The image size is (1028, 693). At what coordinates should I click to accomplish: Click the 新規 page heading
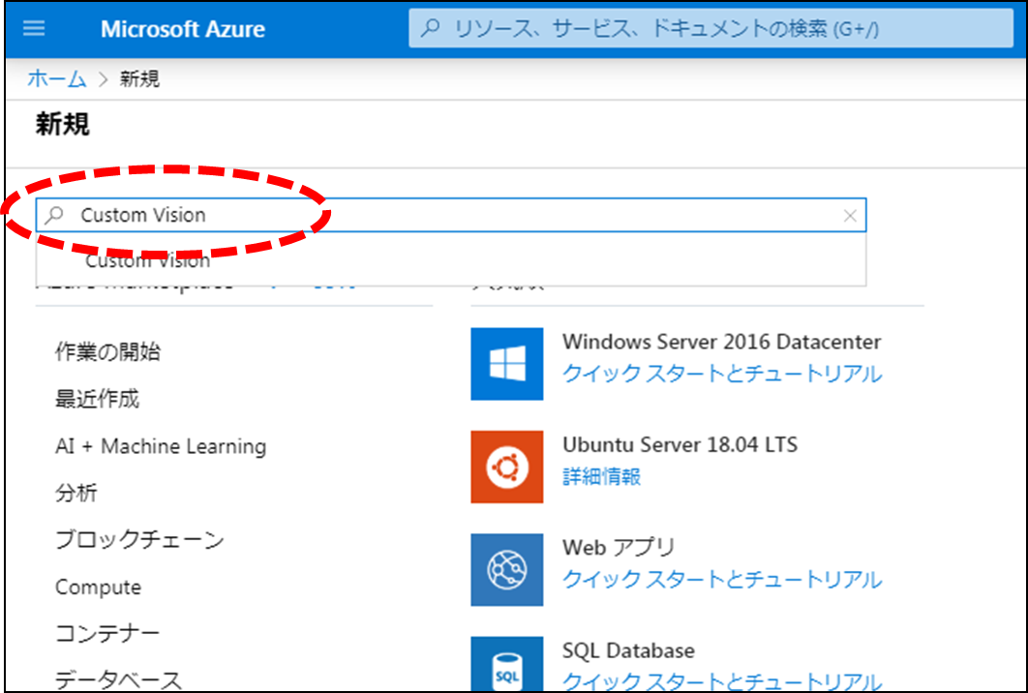tap(62, 124)
